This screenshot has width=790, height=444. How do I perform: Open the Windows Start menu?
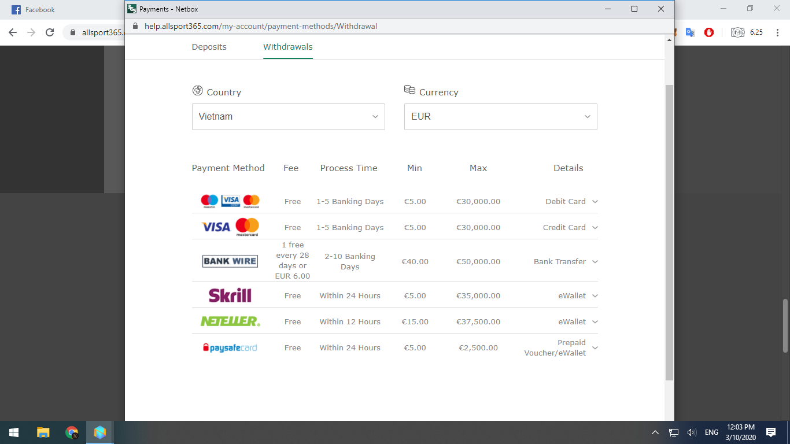pyautogui.click(x=14, y=432)
